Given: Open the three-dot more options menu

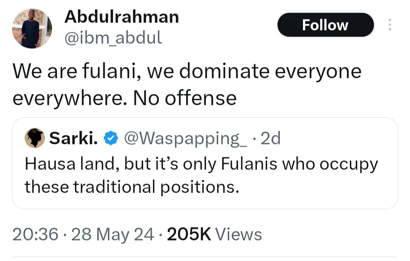Looking at the screenshot, I should pos(389,25).
